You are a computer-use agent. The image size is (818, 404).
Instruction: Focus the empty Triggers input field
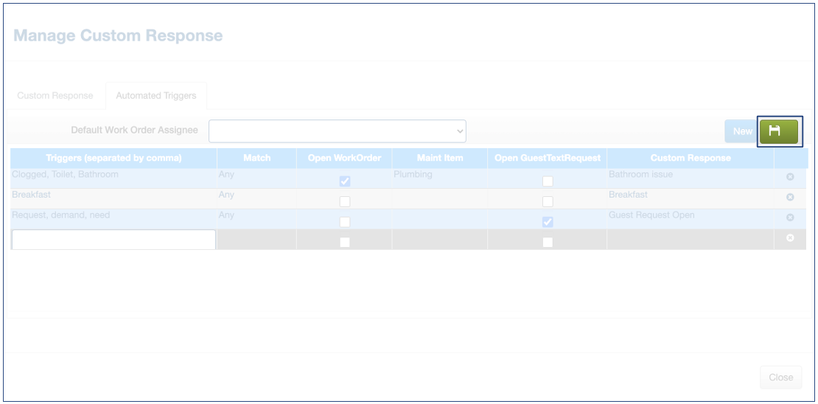coord(113,240)
